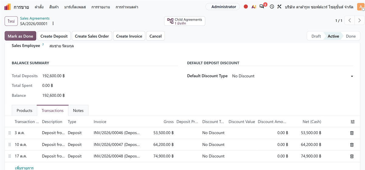
Task: Open the สินค้า menu
Action: coord(54,7)
